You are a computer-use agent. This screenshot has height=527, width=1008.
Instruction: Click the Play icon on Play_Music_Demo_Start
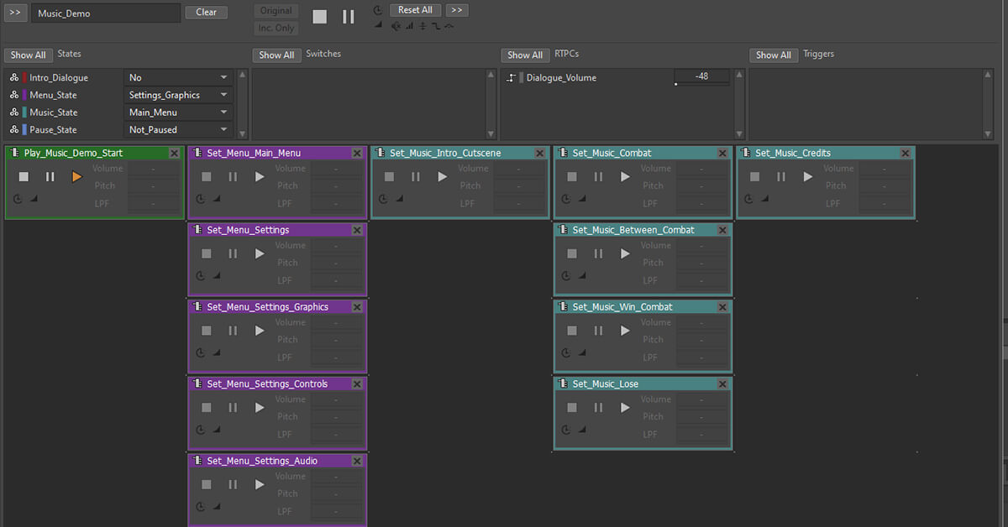(76, 176)
